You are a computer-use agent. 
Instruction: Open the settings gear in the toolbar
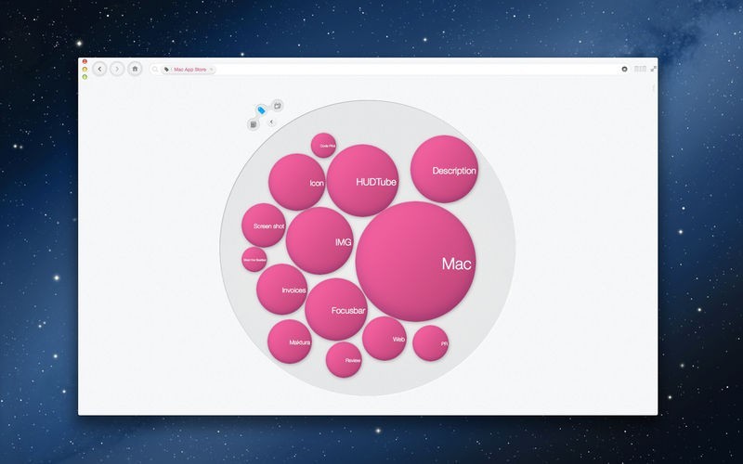coord(625,69)
